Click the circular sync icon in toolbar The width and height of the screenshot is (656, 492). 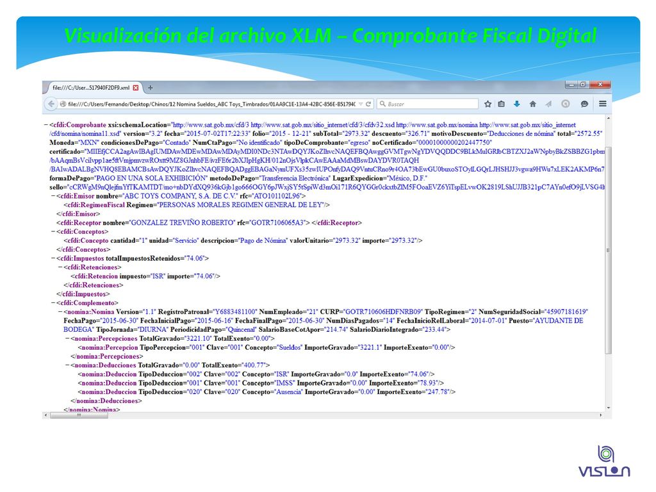click(565, 104)
